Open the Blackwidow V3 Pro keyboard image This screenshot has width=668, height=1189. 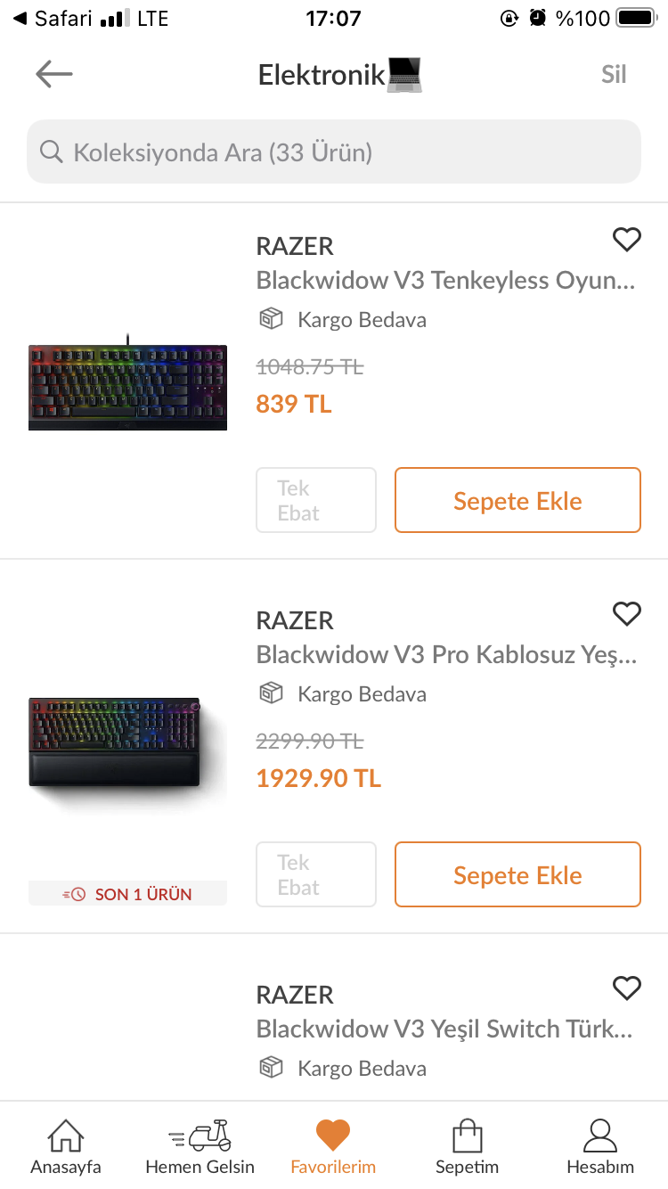pyautogui.click(x=127, y=742)
